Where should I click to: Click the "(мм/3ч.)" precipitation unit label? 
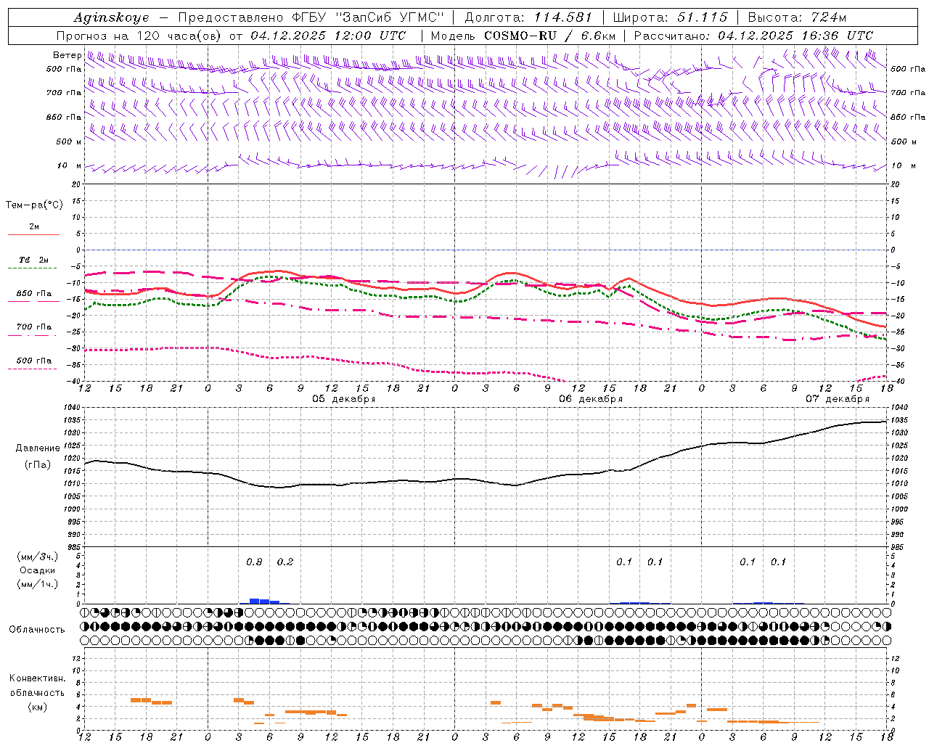tap(38, 557)
